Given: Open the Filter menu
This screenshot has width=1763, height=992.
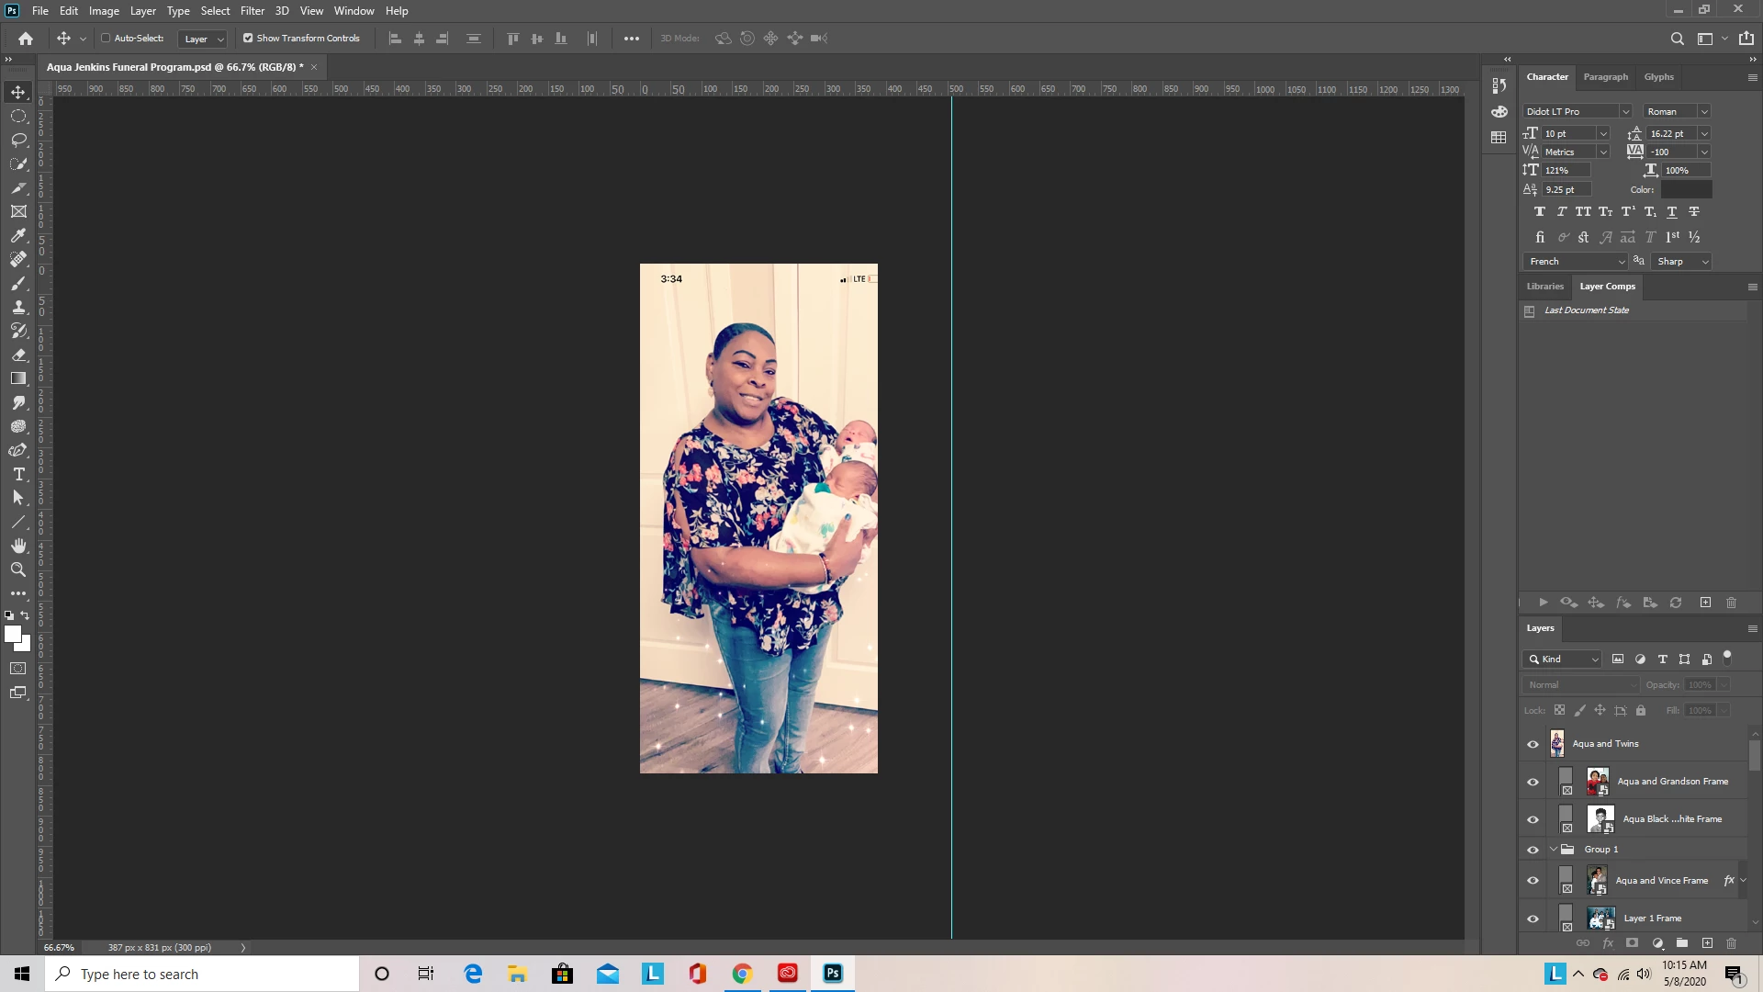Looking at the screenshot, I should (x=252, y=11).
